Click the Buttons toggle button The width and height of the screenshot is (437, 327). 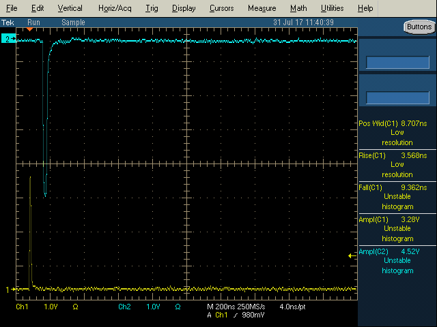point(419,27)
